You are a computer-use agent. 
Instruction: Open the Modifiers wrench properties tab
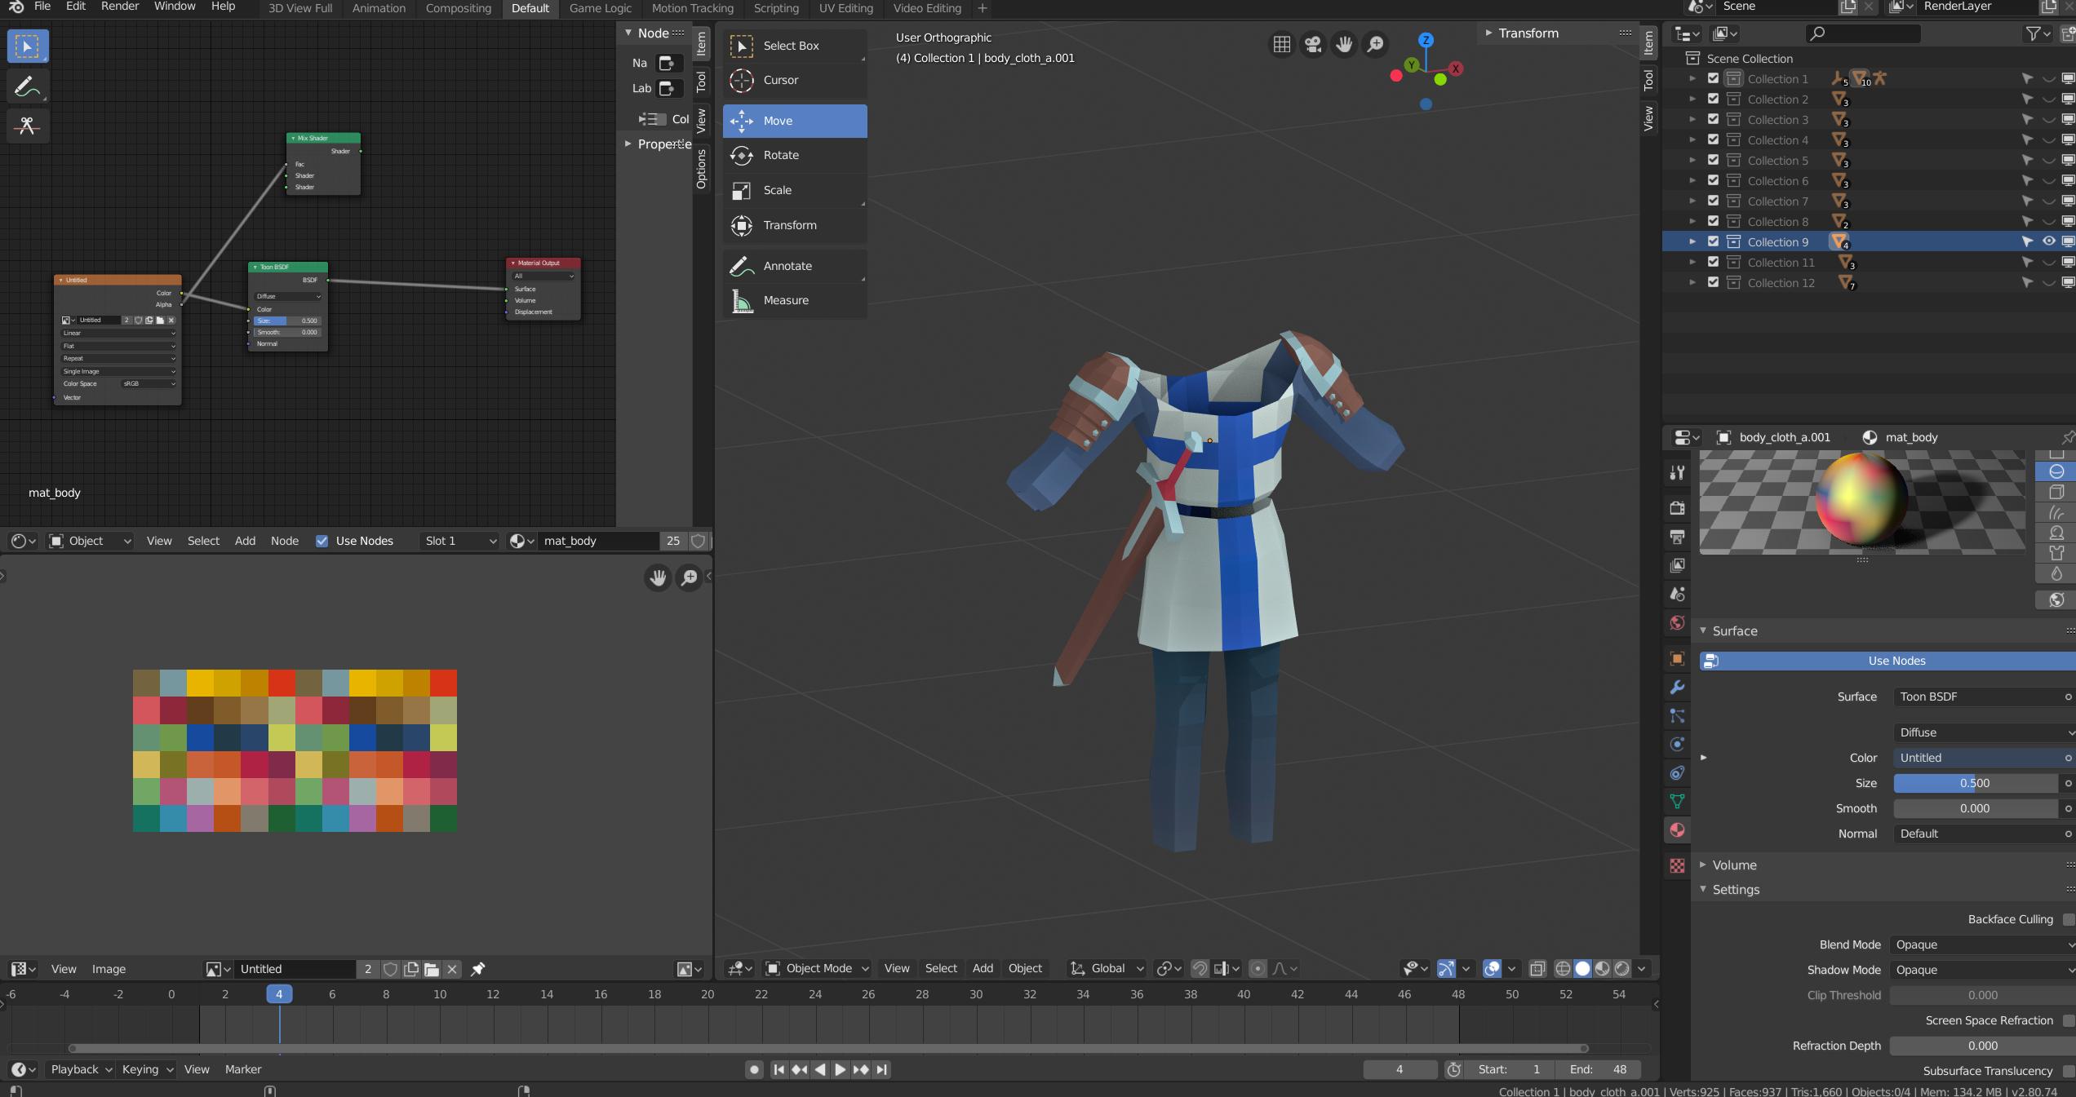tap(1677, 688)
